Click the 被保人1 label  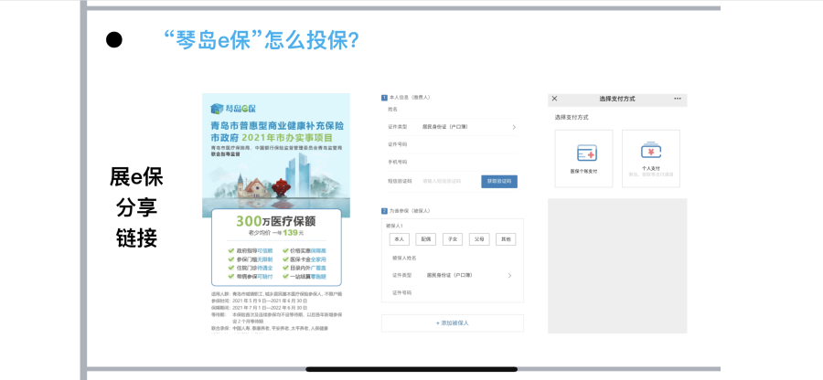point(393,226)
